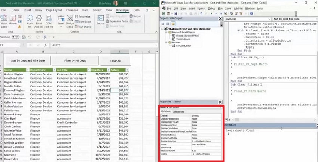Toggle the AutoSave switch
318x162 pixels.
(15, 37)
